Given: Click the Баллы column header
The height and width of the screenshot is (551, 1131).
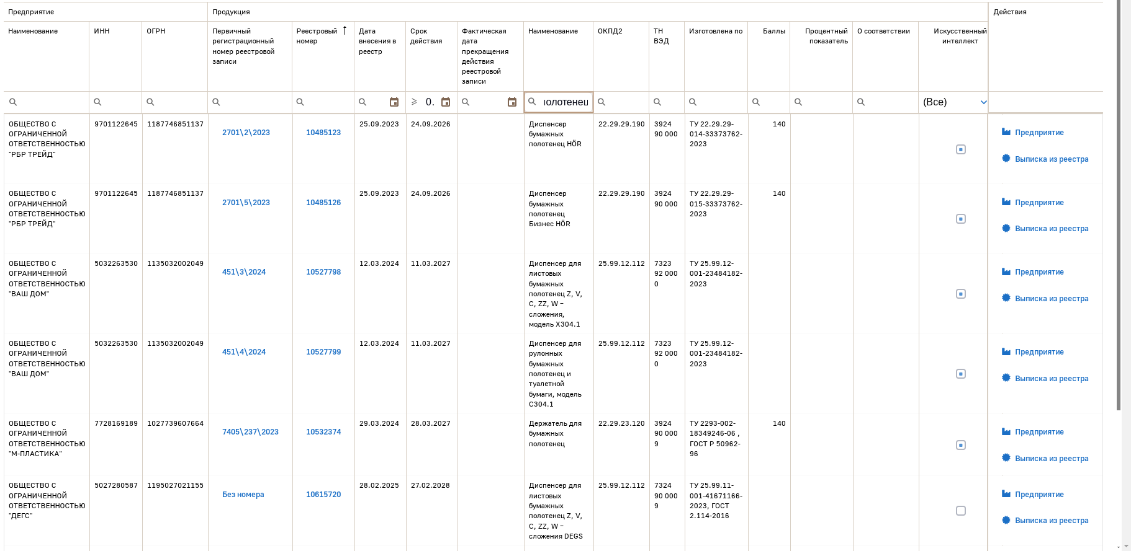Looking at the screenshot, I should pyautogui.click(x=774, y=31).
